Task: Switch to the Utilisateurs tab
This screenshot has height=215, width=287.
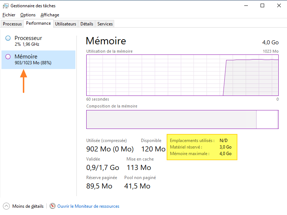Action: (x=66, y=24)
